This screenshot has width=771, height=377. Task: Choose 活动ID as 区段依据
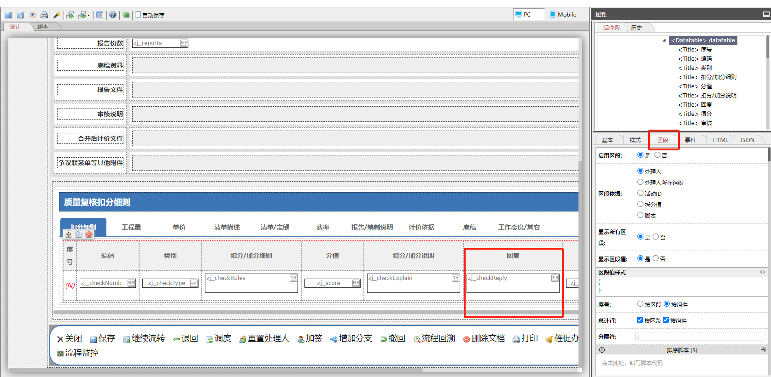[x=640, y=193]
